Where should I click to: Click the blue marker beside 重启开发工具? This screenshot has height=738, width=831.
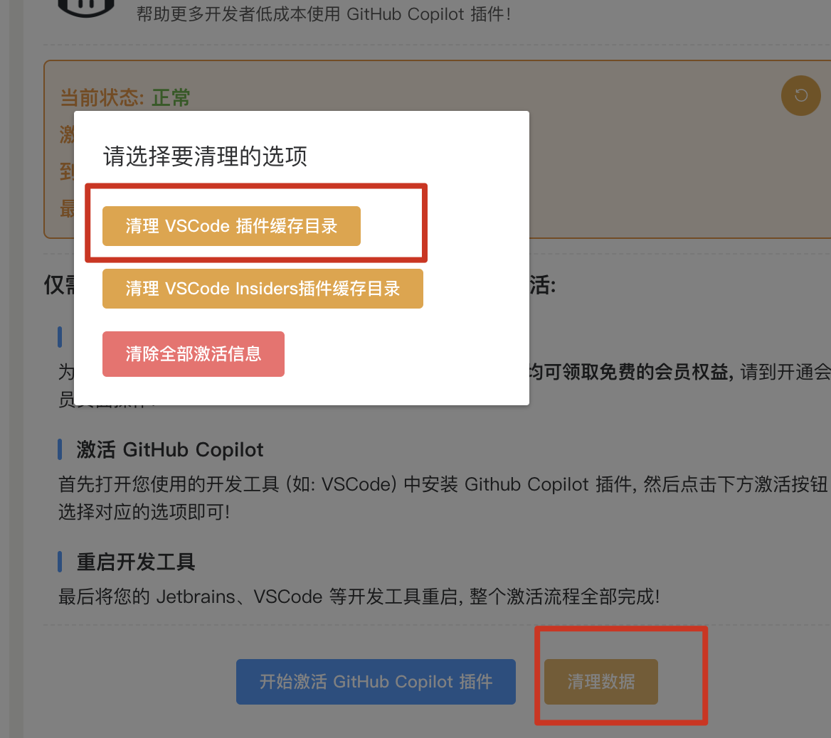pyautogui.click(x=60, y=562)
